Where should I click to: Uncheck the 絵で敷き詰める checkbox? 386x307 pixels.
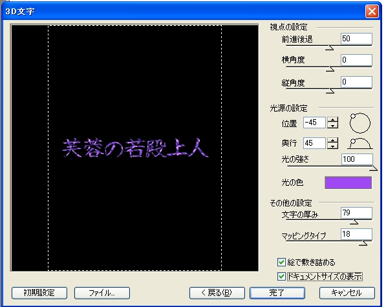[x=281, y=262]
